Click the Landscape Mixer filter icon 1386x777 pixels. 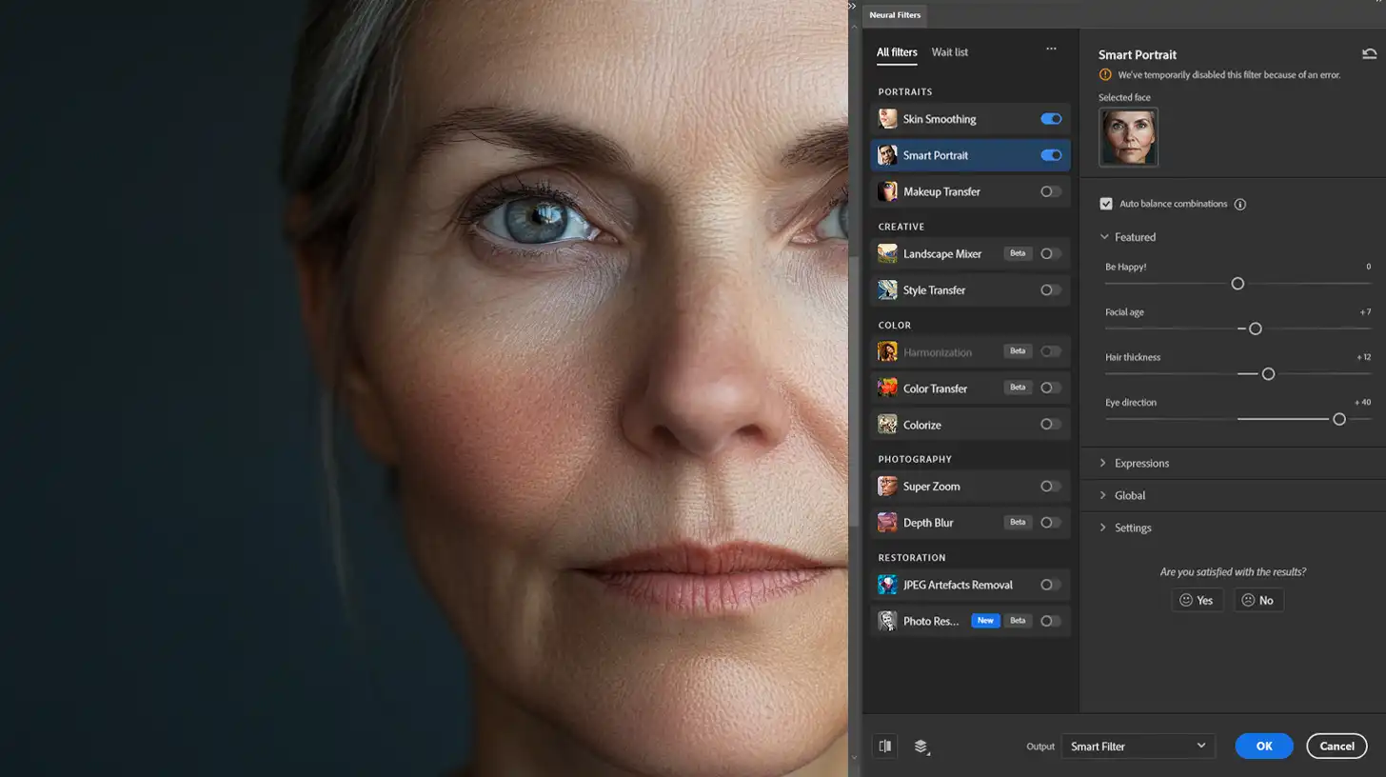[x=887, y=254]
